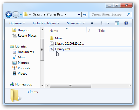139x110 pixels.
Task: Click the Refresh button beside address bar
Action: click(85, 14)
